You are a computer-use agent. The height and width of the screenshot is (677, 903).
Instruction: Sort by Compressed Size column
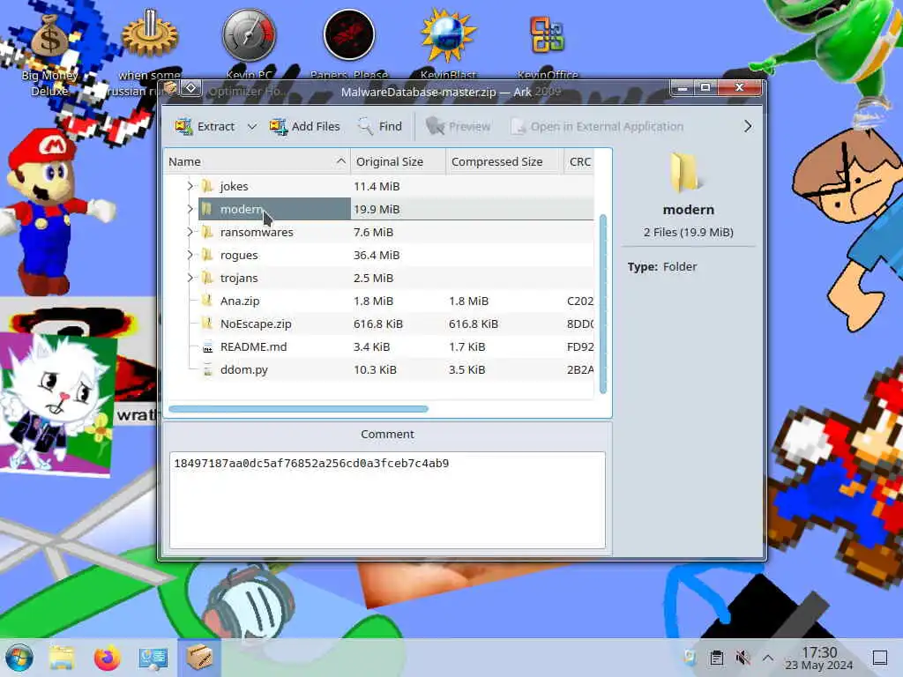(x=504, y=162)
